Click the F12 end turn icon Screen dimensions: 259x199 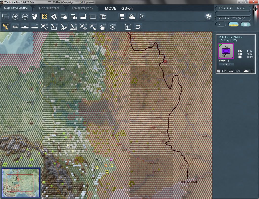coord(113,27)
